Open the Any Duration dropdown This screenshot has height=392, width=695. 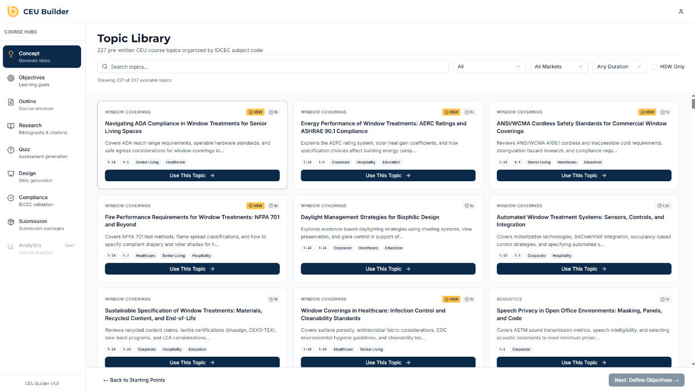tap(619, 67)
